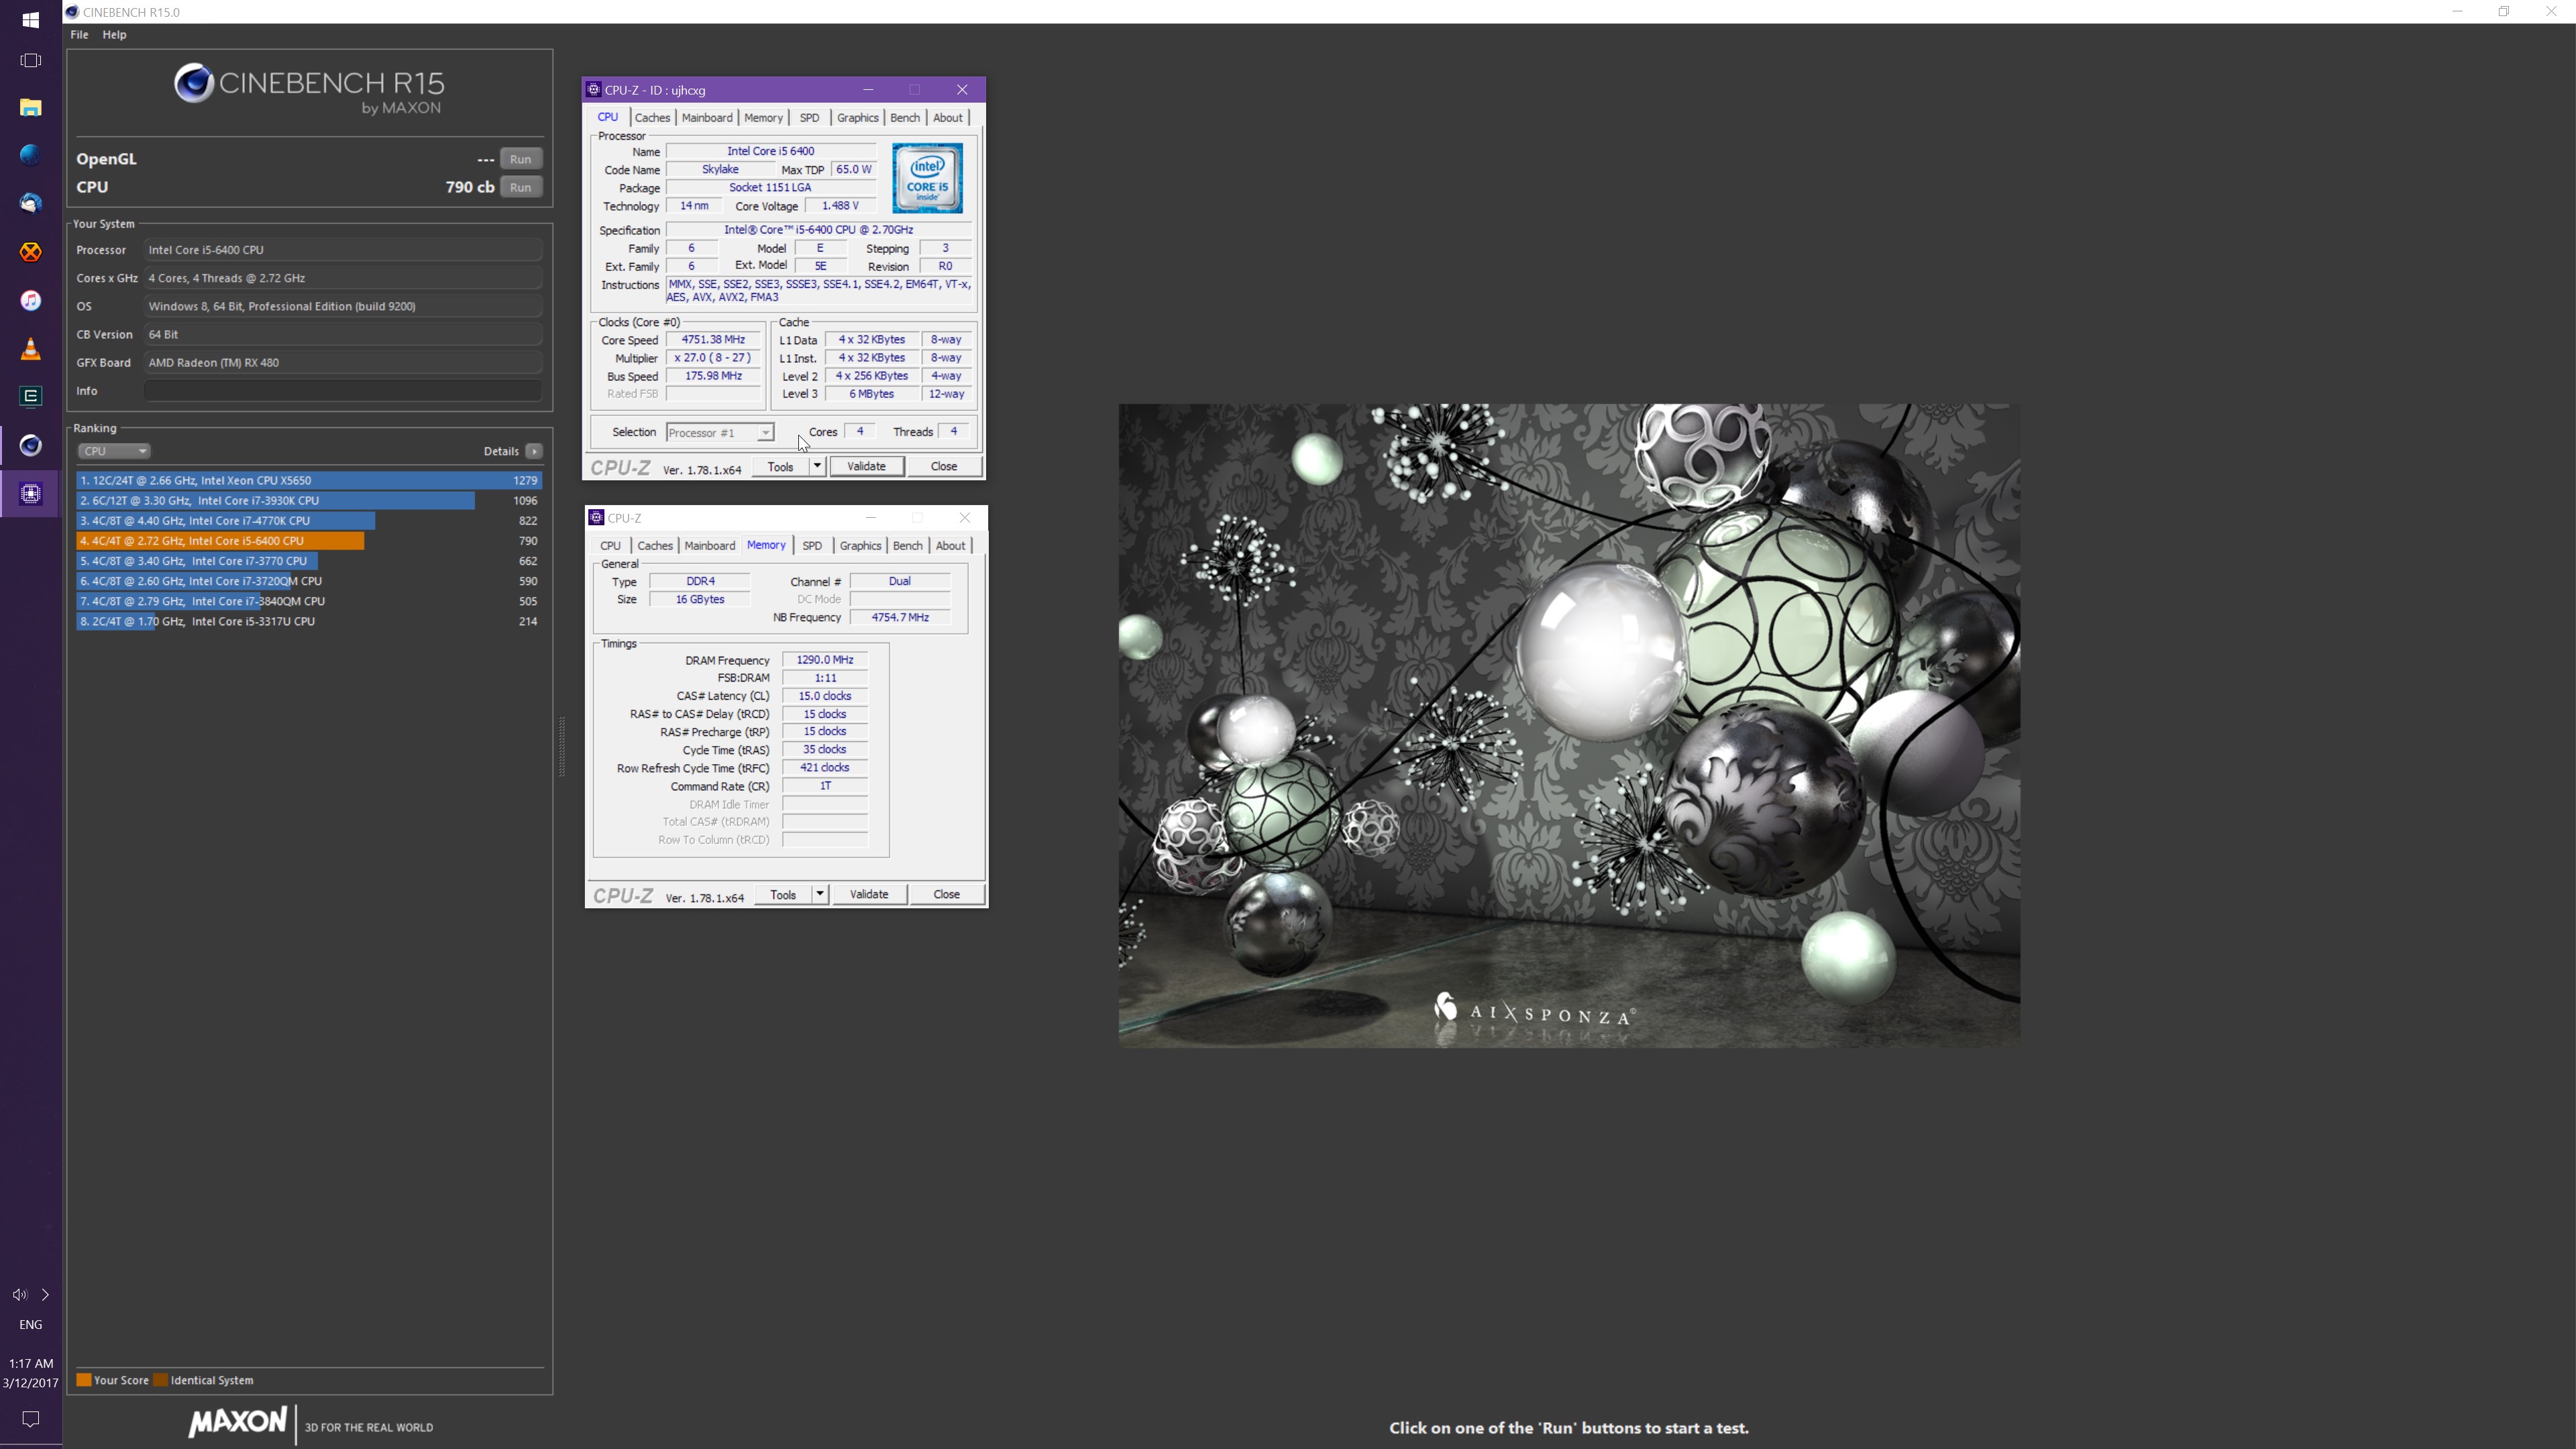
Task: Open the Help menu in Cinebench
Action: (114, 34)
